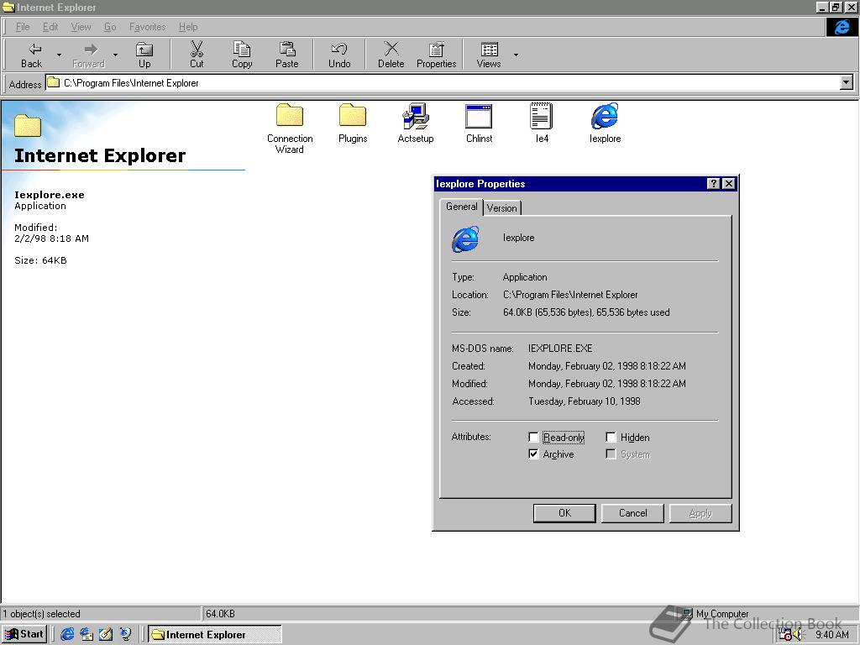Select the Actsetup application icon
Image resolution: width=860 pixels, height=645 pixels.
pos(415,123)
